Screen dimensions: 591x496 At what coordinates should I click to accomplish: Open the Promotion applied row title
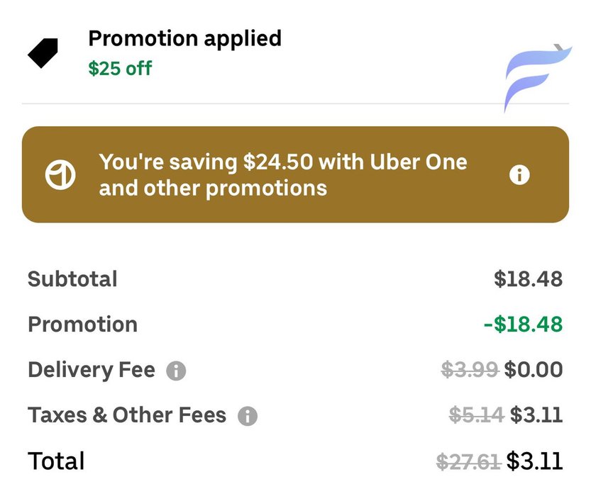click(x=184, y=38)
